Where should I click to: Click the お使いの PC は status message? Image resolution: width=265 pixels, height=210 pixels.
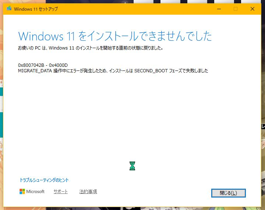point(91,48)
